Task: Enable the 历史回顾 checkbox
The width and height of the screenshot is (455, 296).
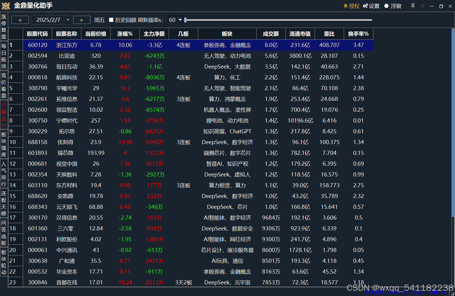Action: click(x=111, y=20)
